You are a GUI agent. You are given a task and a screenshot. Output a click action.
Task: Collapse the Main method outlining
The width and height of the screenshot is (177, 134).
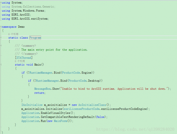pos(1,65)
